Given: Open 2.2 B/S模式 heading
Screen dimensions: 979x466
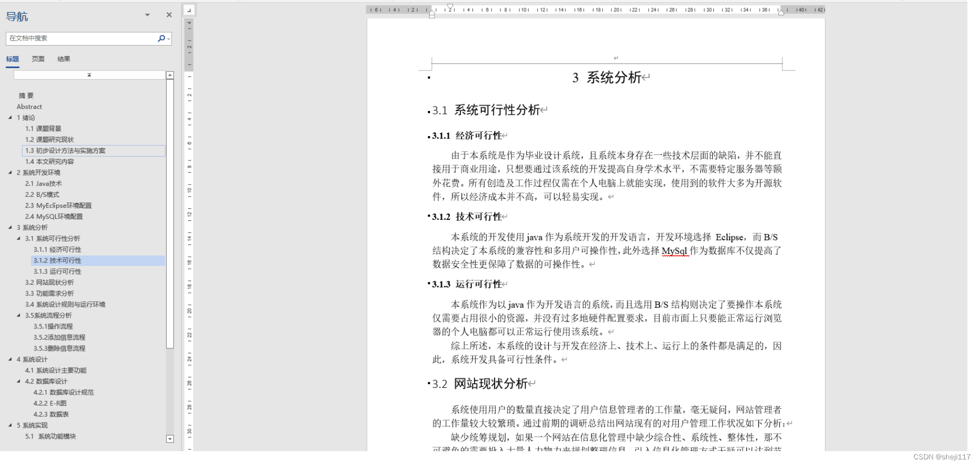Looking at the screenshot, I should click(42, 195).
